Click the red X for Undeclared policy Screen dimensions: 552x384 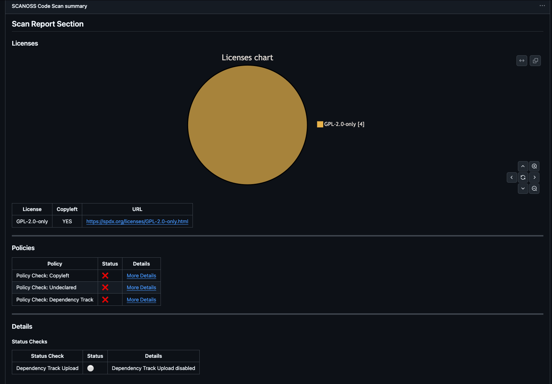pos(105,287)
